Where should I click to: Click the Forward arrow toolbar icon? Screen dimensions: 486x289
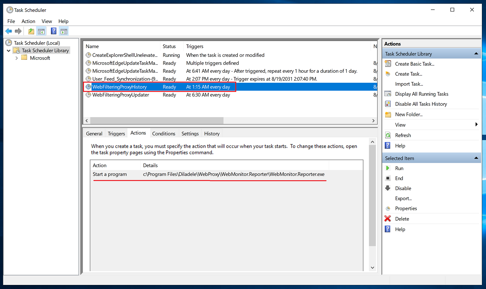coord(18,31)
